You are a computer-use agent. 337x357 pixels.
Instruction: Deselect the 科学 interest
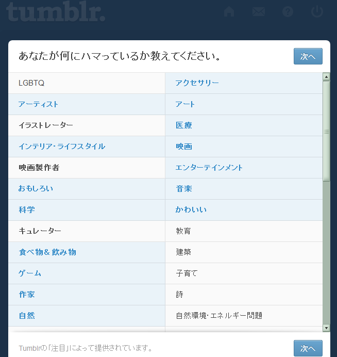click(x=87, y=210)
